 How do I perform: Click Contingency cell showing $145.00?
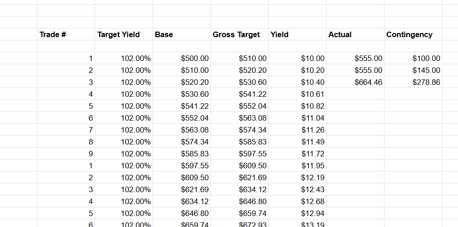(413, 70)
